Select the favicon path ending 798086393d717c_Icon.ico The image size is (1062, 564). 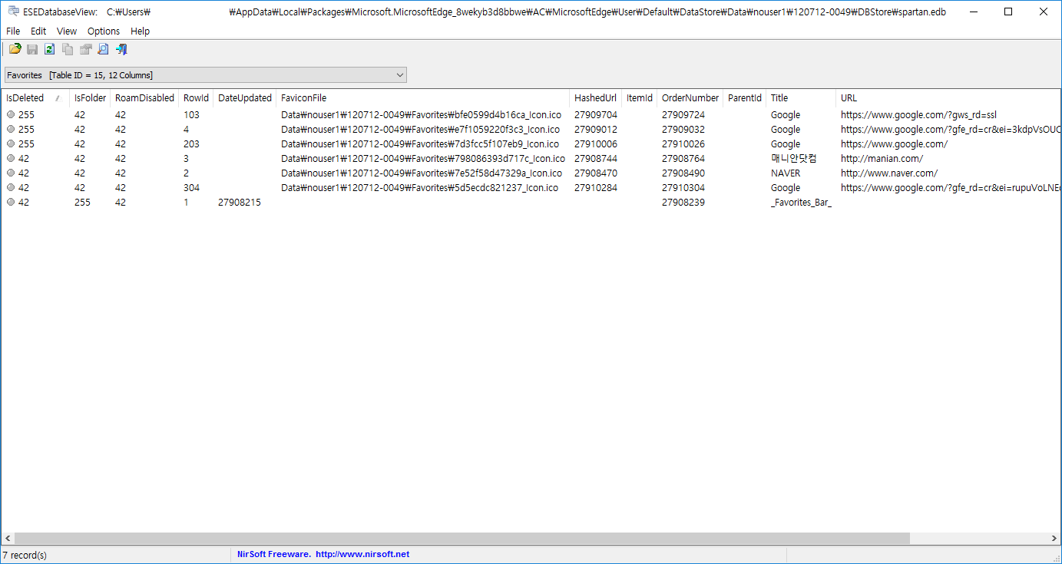tap(423, 158)
